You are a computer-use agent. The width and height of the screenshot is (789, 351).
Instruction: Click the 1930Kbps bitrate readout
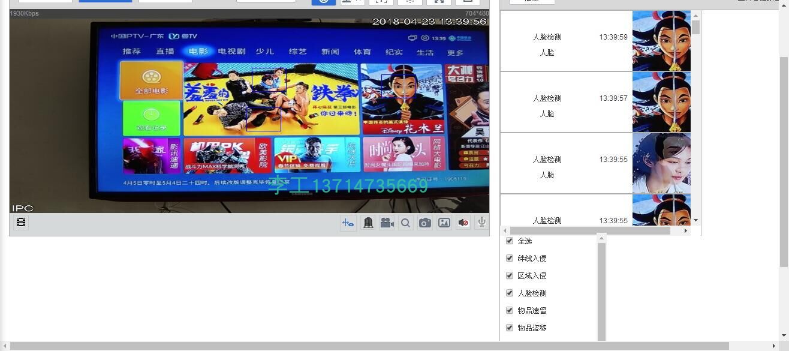tap(25, 13)
